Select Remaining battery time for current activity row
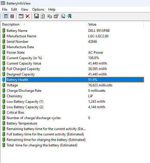This screenshot has width=150, height=163. click(x=73, y=129)
